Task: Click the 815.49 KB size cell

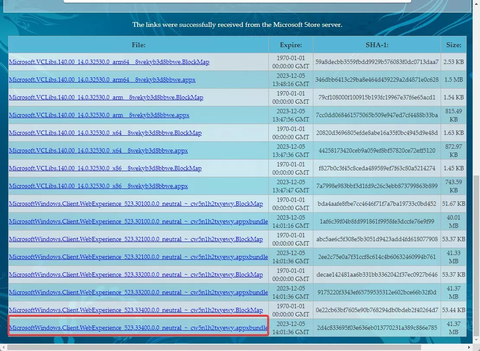Action: pyautogui.click(x=454, y=115)
